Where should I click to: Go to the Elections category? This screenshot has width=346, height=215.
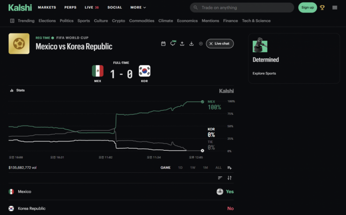click(x=47, y=21)
